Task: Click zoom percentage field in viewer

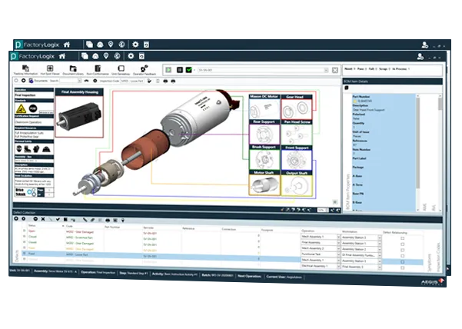Action: pos(323,210)
